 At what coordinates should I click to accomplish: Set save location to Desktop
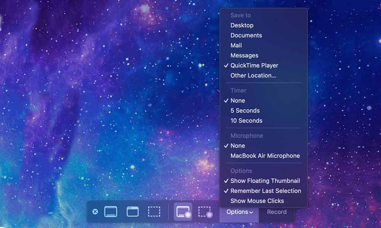(x=242, y=25)
